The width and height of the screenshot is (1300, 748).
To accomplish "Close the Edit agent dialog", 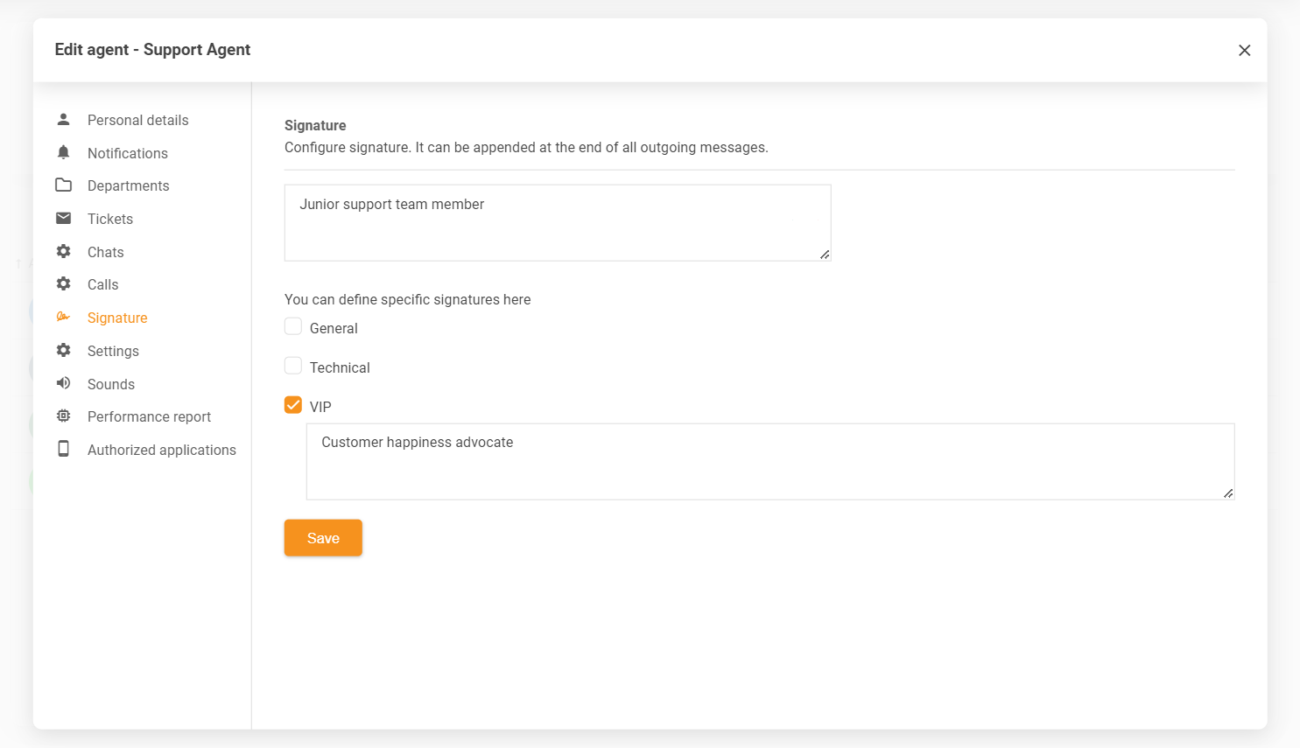I will (x=1244, y=50).
